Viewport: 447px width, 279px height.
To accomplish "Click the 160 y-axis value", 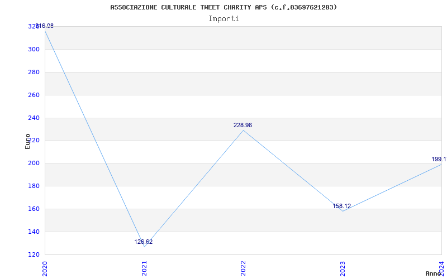I will [x=34, y=209].
